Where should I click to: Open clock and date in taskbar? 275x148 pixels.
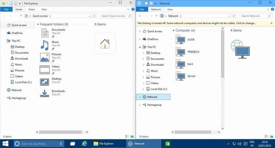265,144
